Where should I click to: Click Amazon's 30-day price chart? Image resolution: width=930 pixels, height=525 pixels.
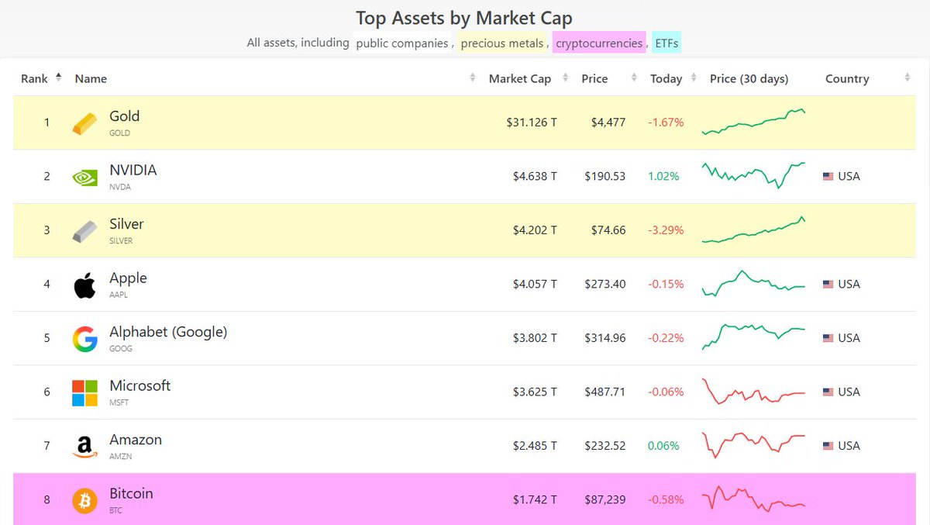click(754, 445)
